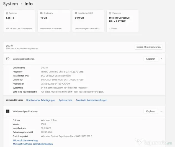The width and height of the screenshot is (175, 147).
Task: Click the Grafikkarte graphics card icon
Action: (42, 13)
